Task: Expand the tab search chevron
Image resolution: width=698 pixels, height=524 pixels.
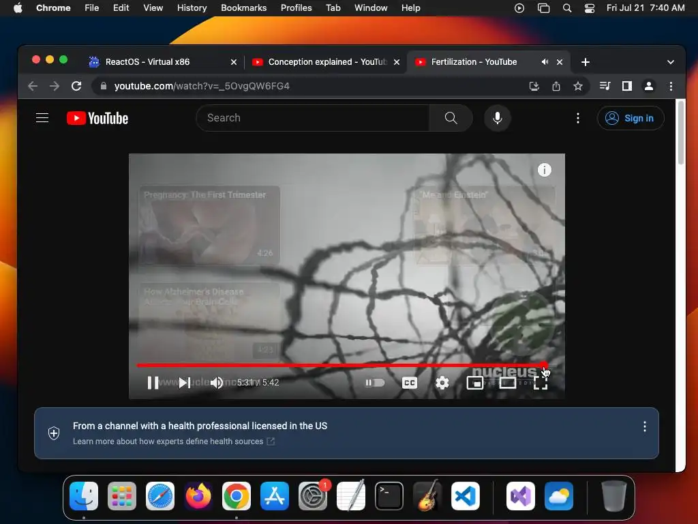Action: (671, 62)
